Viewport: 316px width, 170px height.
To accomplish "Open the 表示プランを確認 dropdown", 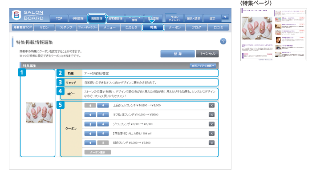I will pyautogui.click(x=203, y=66).
